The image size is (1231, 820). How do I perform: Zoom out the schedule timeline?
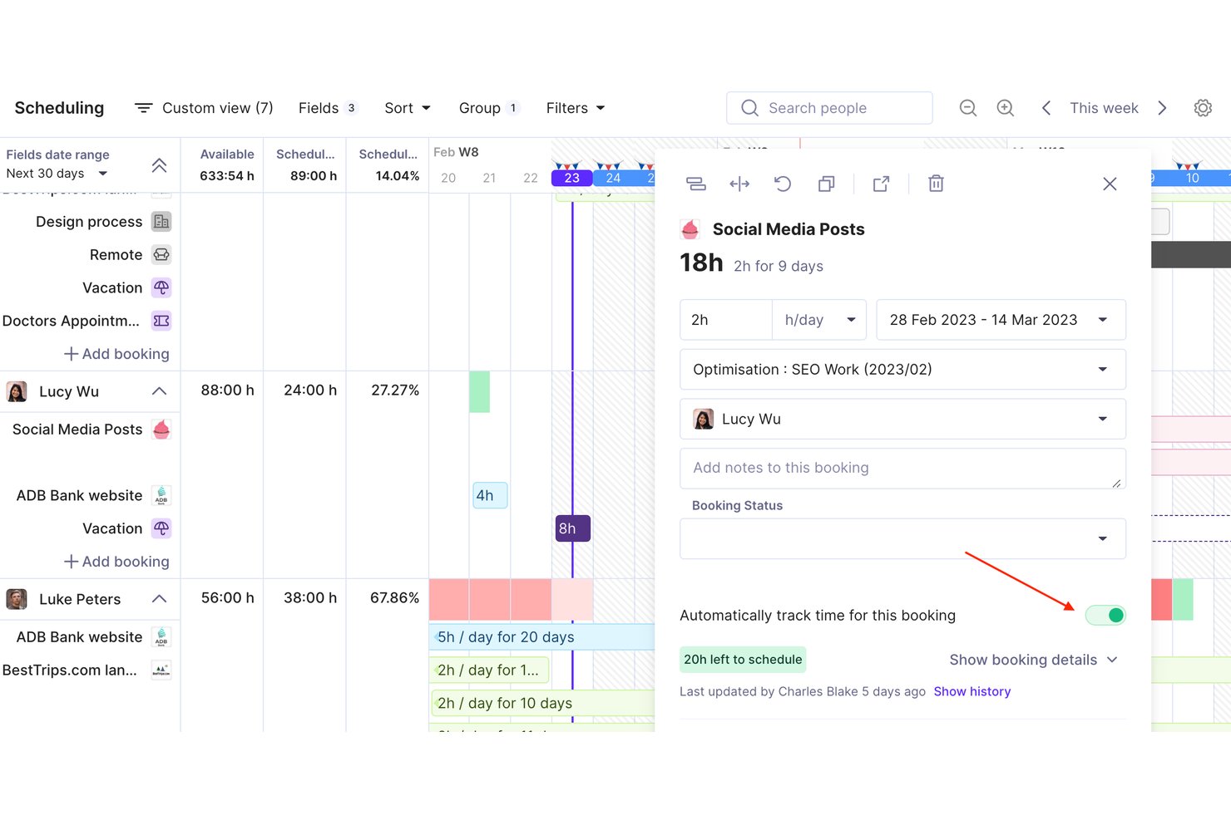[x=967, y=108]
